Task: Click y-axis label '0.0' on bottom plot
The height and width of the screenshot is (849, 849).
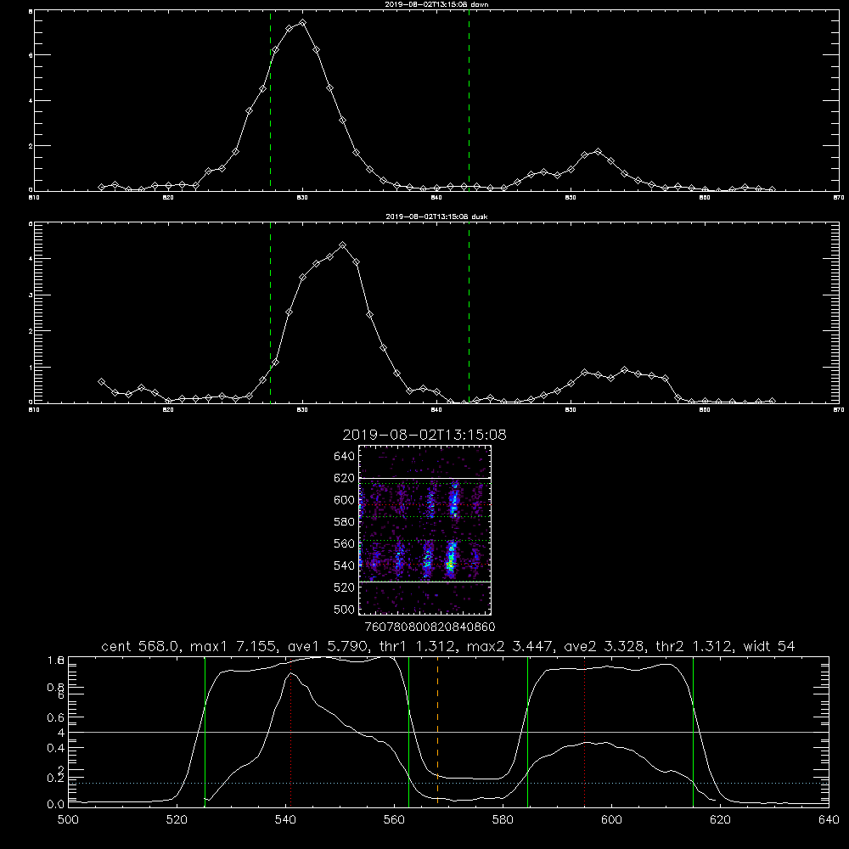Action: pos(56,805)
